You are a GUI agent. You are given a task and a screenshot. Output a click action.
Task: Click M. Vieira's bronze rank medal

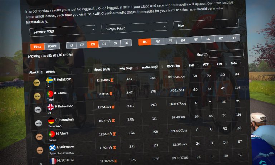click(x=39, y=137)
